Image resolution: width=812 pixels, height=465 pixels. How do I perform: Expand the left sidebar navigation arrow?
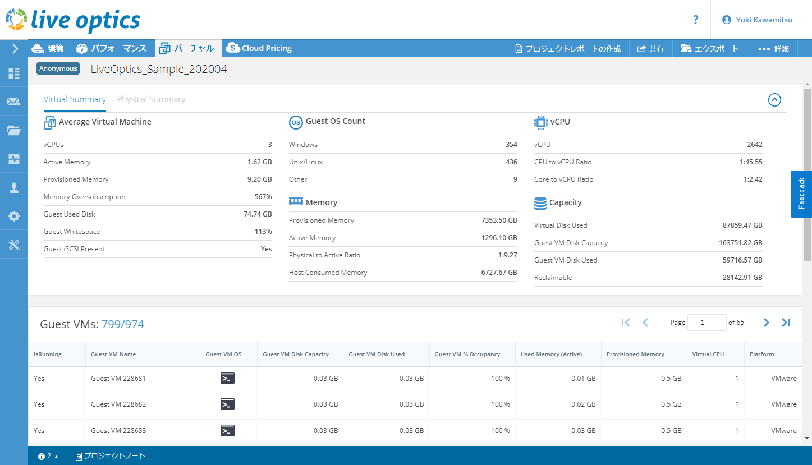click(x=15, y=49)
